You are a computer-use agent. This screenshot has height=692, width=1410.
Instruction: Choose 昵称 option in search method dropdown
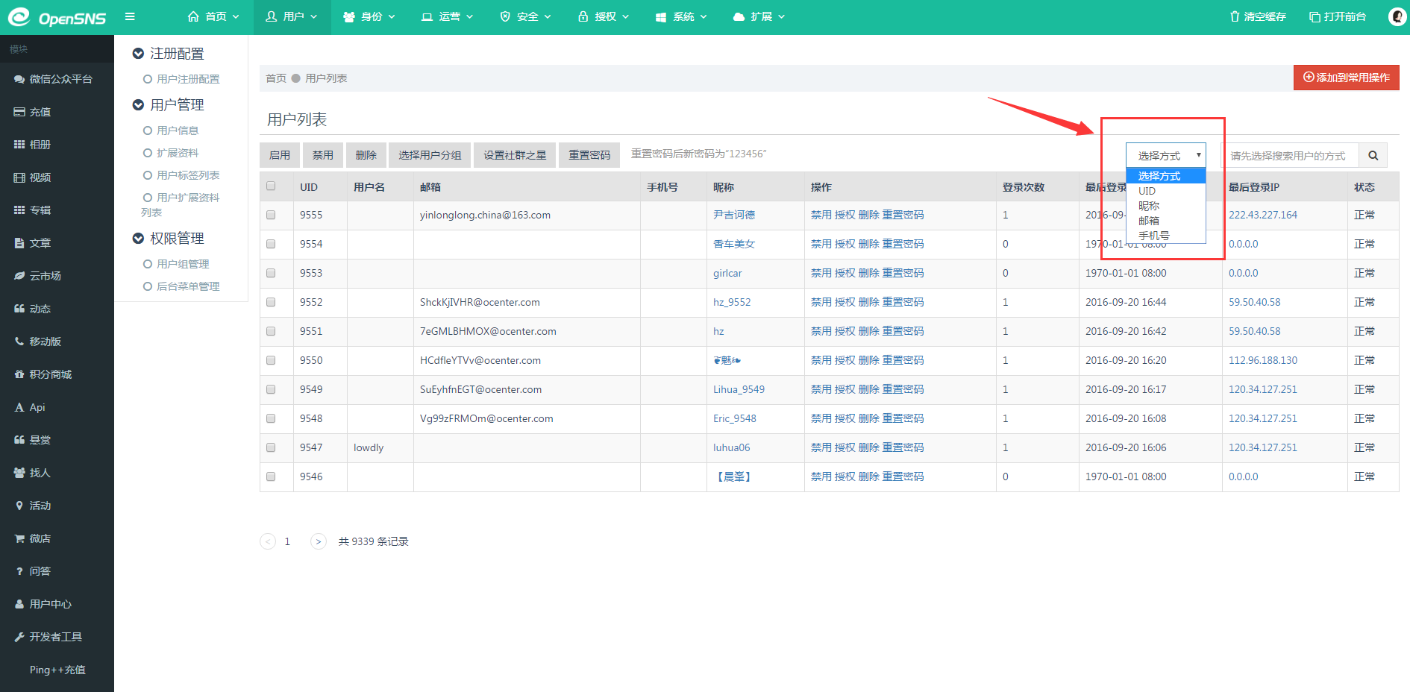[x=1149, y=206]
